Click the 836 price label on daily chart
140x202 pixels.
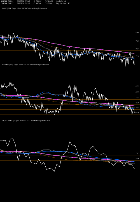pos(137,33)
